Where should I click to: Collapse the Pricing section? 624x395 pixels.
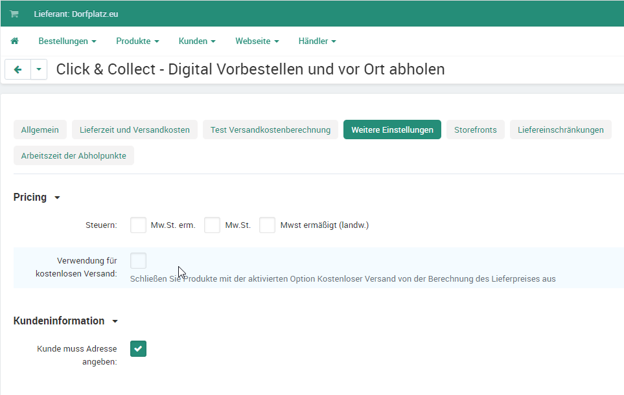click(37, 198)
